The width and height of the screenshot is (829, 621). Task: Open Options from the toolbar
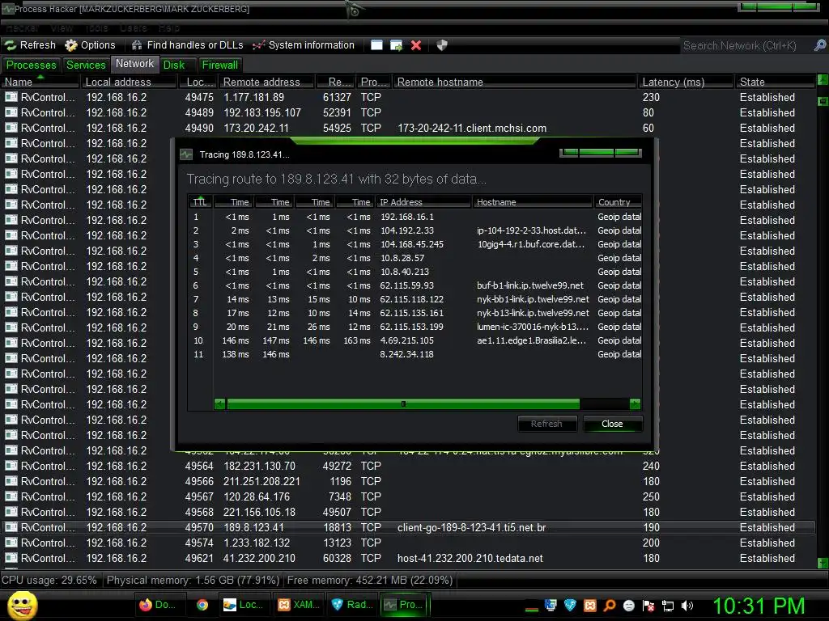[90, 45]
